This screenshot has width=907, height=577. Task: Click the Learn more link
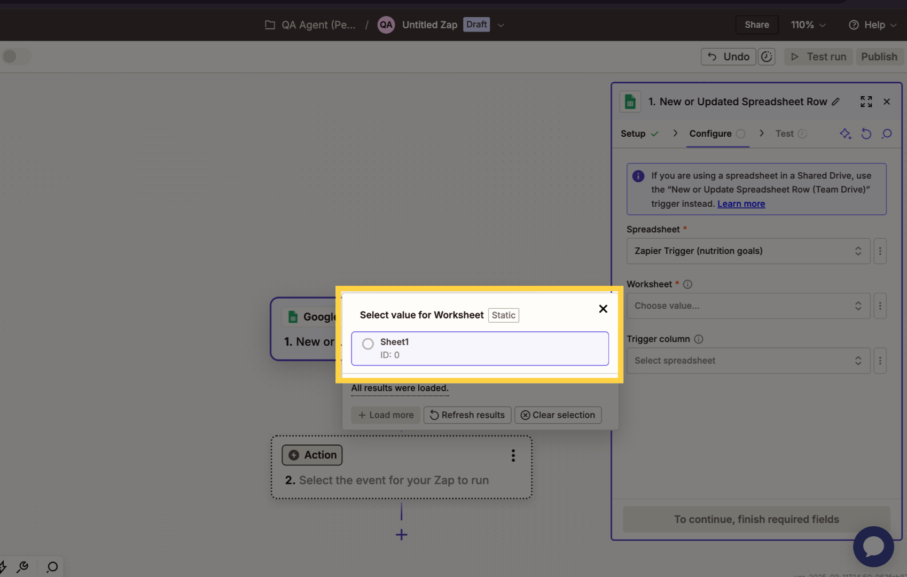741,204
